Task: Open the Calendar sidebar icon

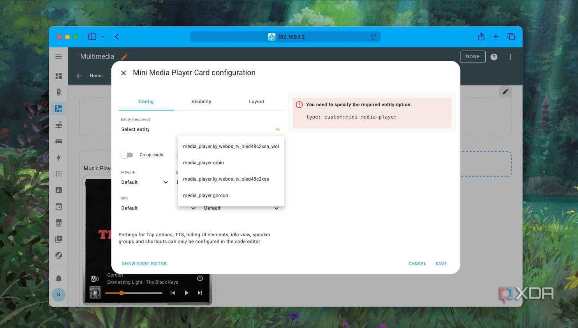Action: coord(59,206)
